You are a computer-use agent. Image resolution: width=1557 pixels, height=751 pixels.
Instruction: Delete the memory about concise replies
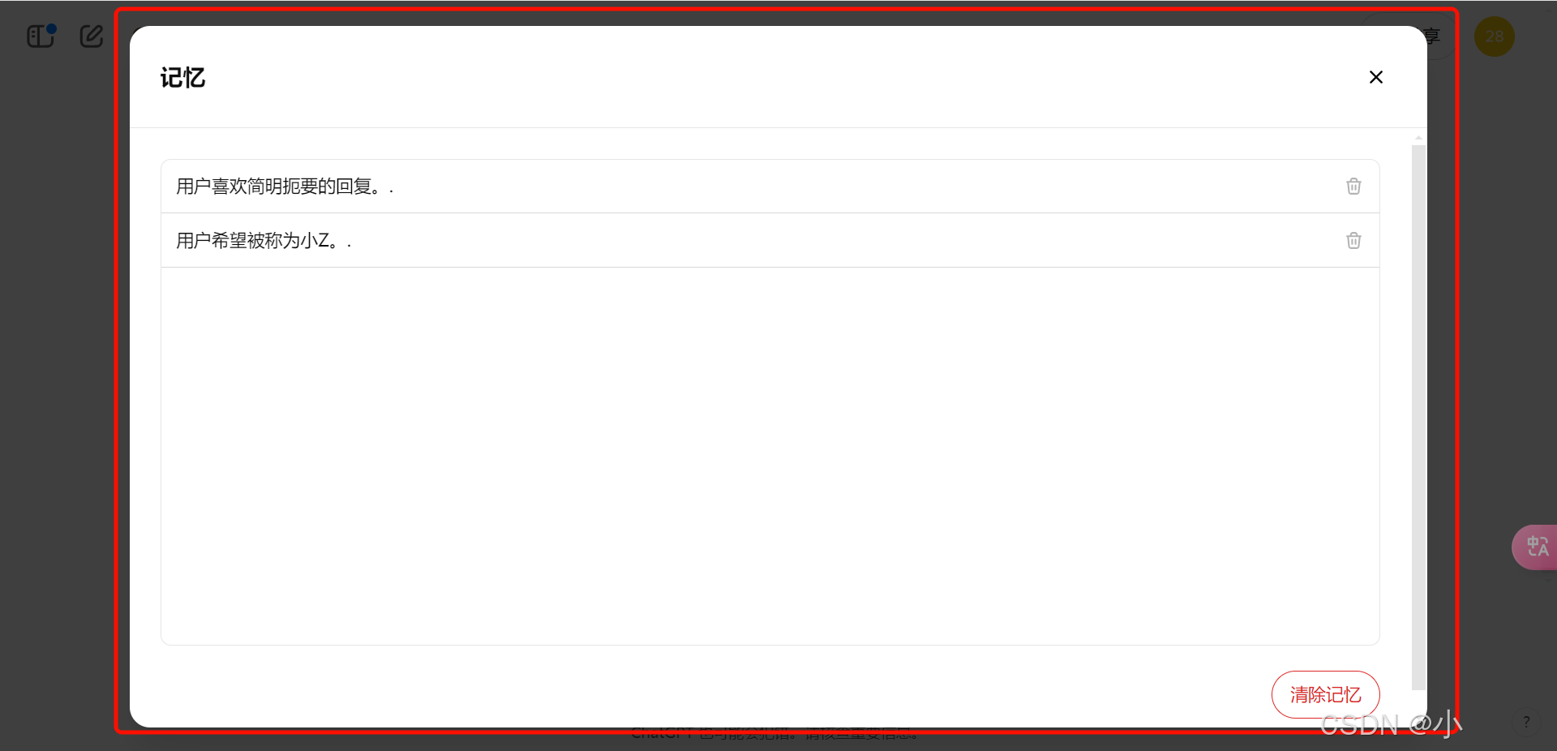click(x=1353, y=187)
